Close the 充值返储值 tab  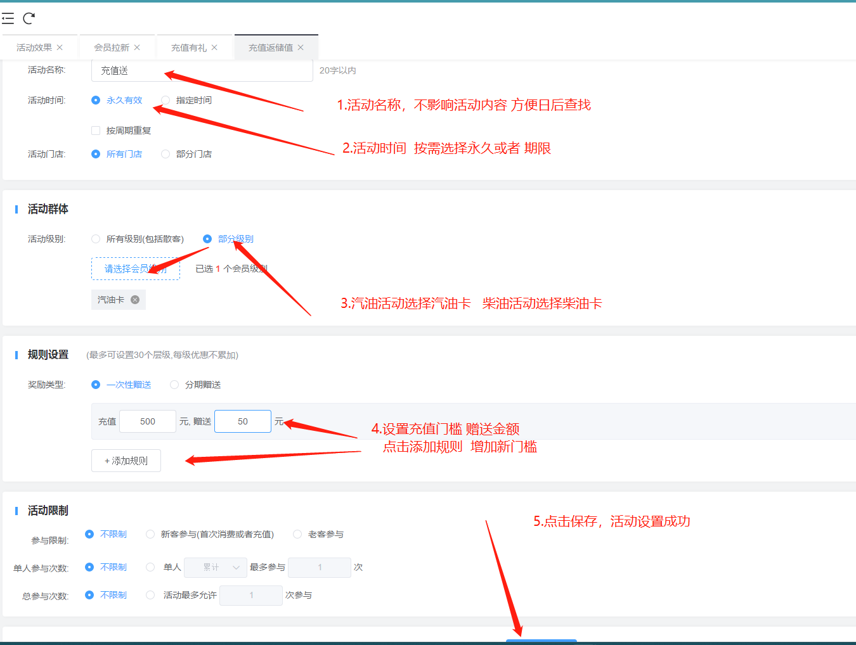coord(301,48)
